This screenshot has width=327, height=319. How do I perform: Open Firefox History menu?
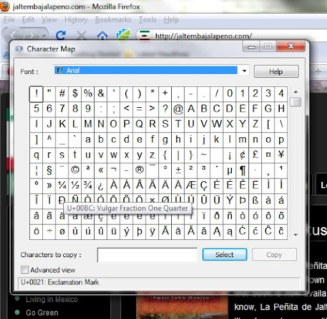point(76,20)
